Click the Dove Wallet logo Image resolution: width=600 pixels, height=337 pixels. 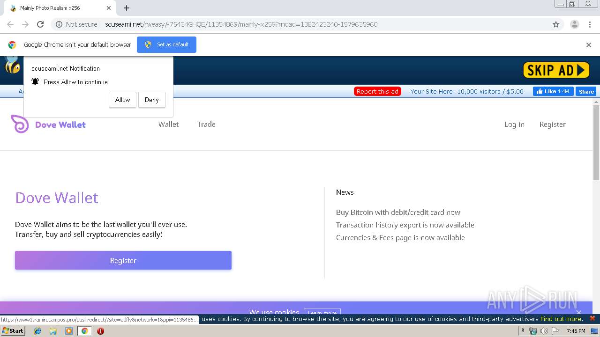pos(48,125)
